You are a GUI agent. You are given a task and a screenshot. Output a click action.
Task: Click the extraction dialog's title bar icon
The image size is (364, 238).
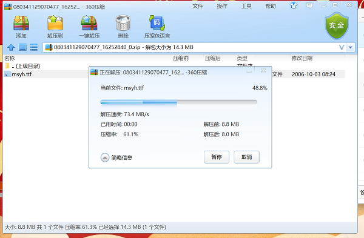pos(94,72)
